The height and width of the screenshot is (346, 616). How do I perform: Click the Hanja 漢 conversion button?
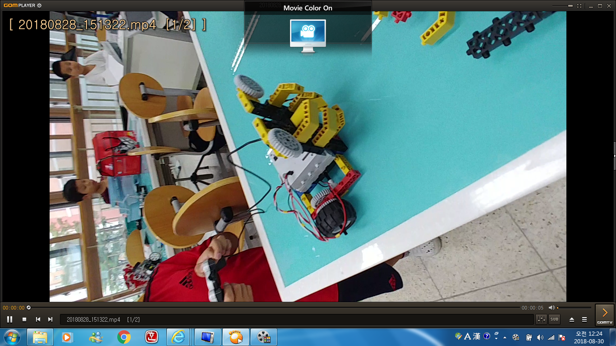[x=477, y=337]
